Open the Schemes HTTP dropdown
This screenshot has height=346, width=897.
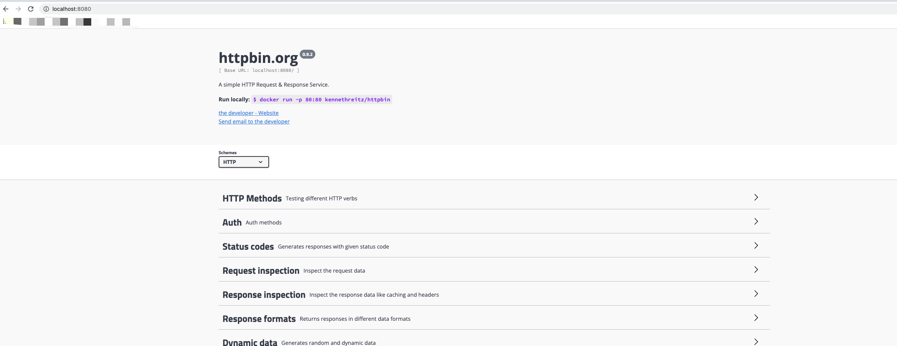point(243,162)
